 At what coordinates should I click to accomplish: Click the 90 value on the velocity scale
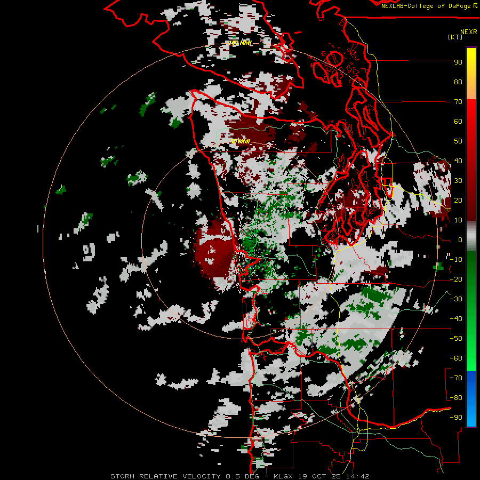(x=458, y=62)
